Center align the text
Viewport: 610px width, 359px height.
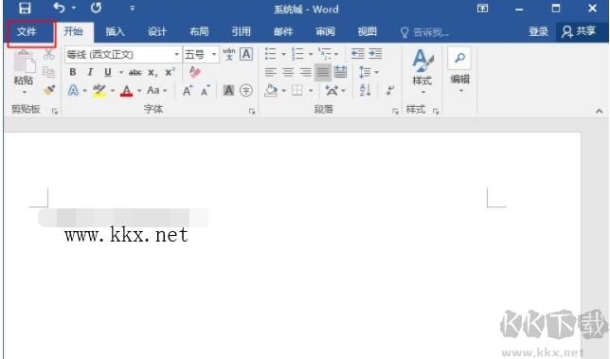[288, 72]
